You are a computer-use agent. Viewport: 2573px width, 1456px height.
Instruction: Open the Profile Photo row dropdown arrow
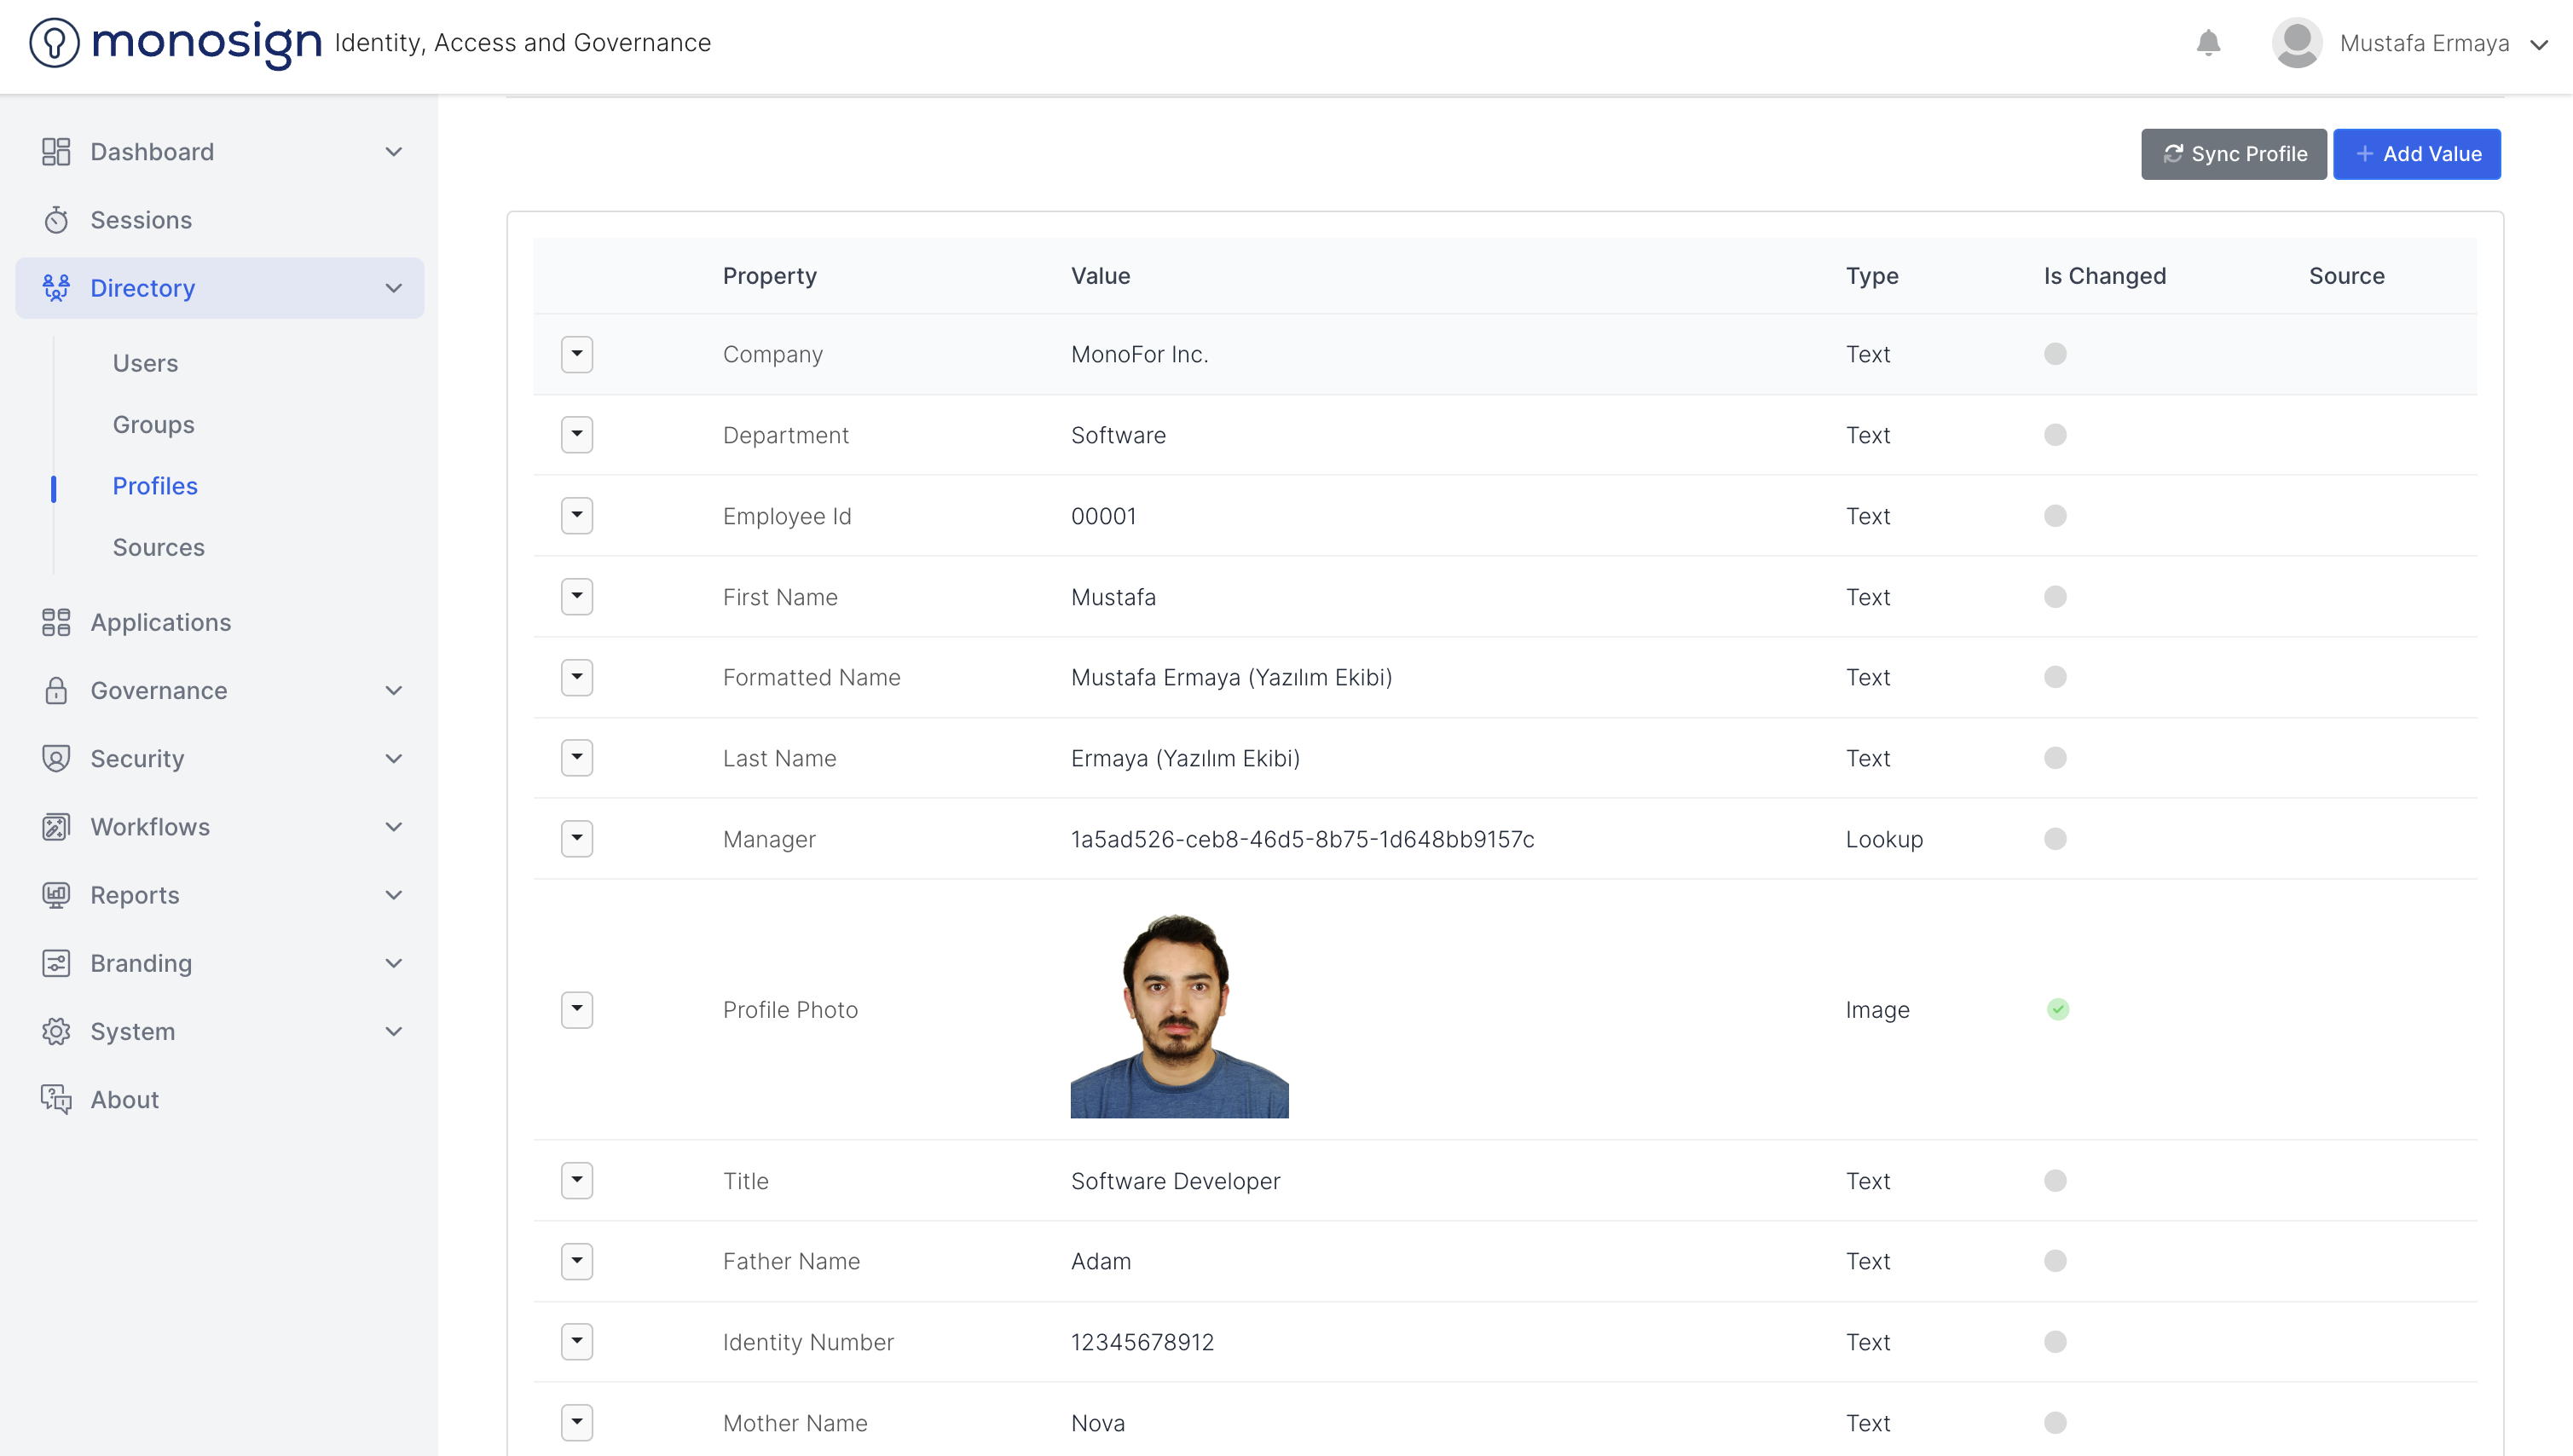tap(577, 1009)
